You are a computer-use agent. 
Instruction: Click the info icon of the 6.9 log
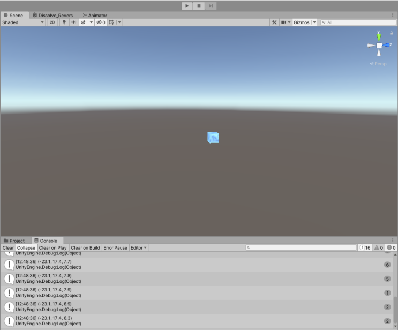point(9,307)
